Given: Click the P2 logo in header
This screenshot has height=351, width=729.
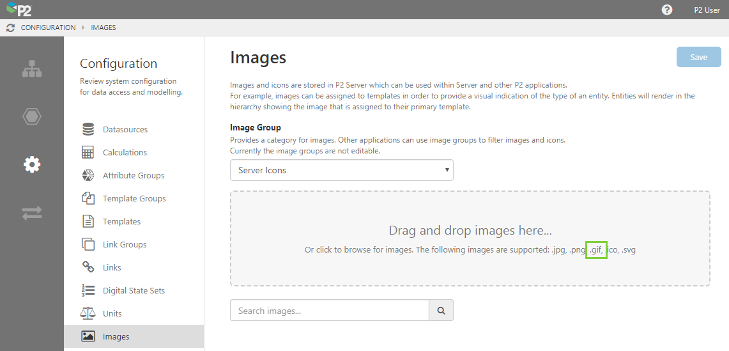Looking at the screenshot, I should 19,10.
